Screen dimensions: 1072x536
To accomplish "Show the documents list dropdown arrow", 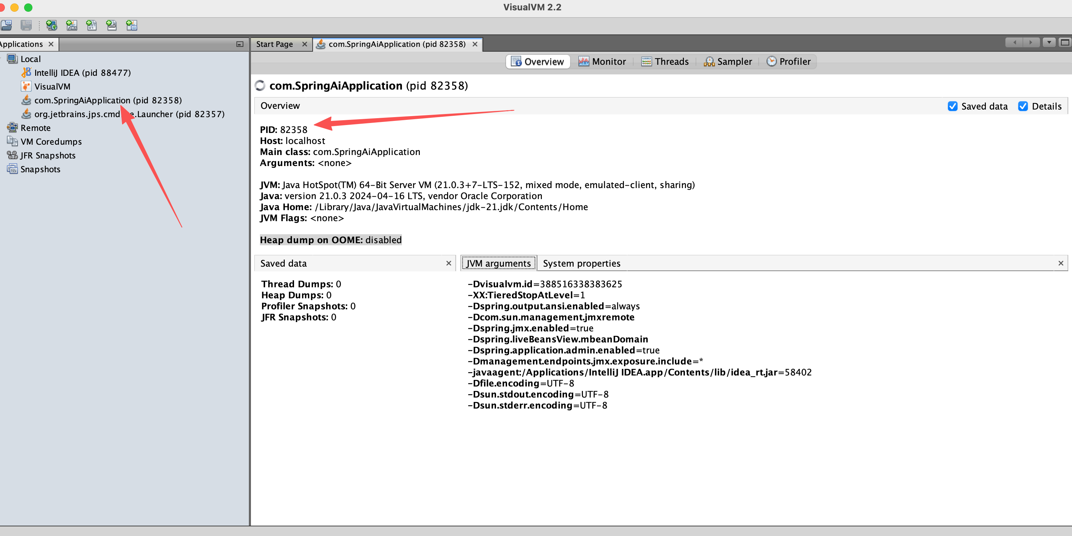I will tap(1049, 42).
